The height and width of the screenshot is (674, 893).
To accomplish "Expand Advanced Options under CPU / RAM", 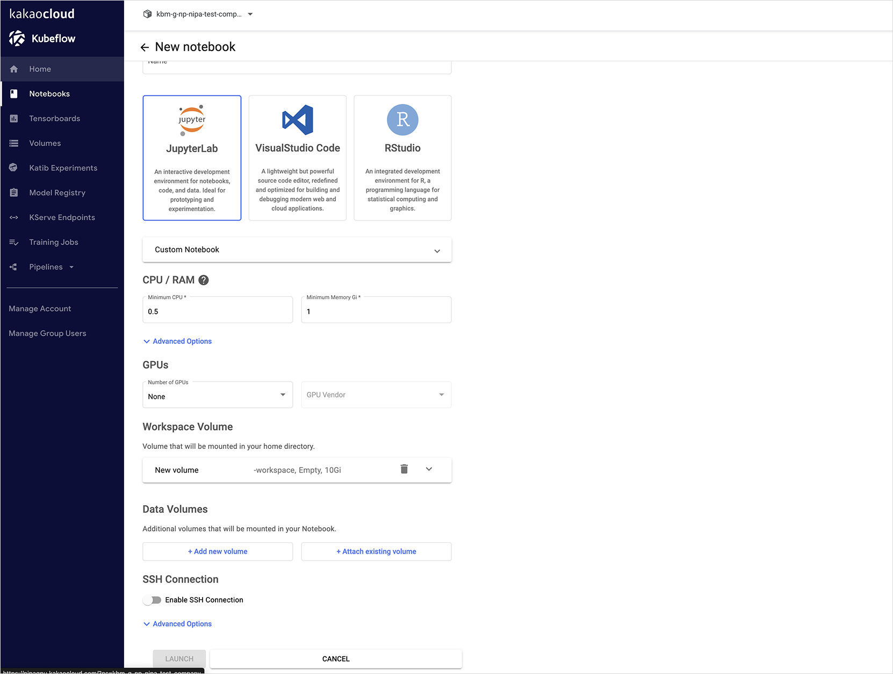I will click(178, 341).
